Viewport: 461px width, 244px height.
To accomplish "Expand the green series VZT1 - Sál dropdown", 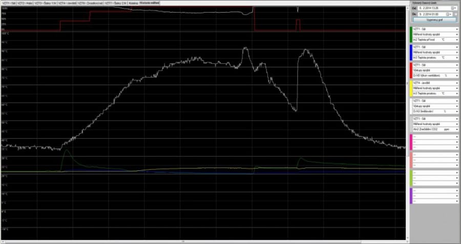I will click(x=456, y=29).
